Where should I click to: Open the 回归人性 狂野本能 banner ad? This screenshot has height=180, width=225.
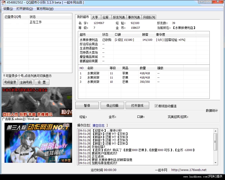(x=37, y=102)
